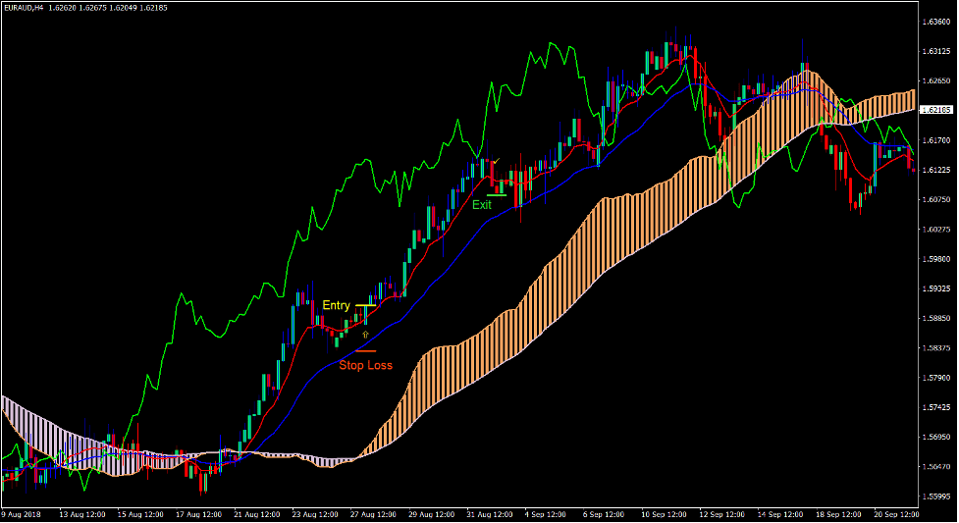Click the 27 Aug 12:00 time label
Image resolution: width=959 pixels, height=523 pixels.
[x=376, y=514]
